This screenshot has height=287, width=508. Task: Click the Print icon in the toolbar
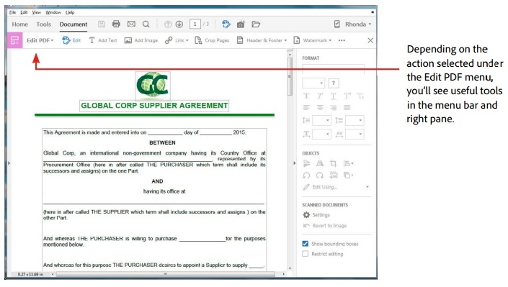[116, 24]
